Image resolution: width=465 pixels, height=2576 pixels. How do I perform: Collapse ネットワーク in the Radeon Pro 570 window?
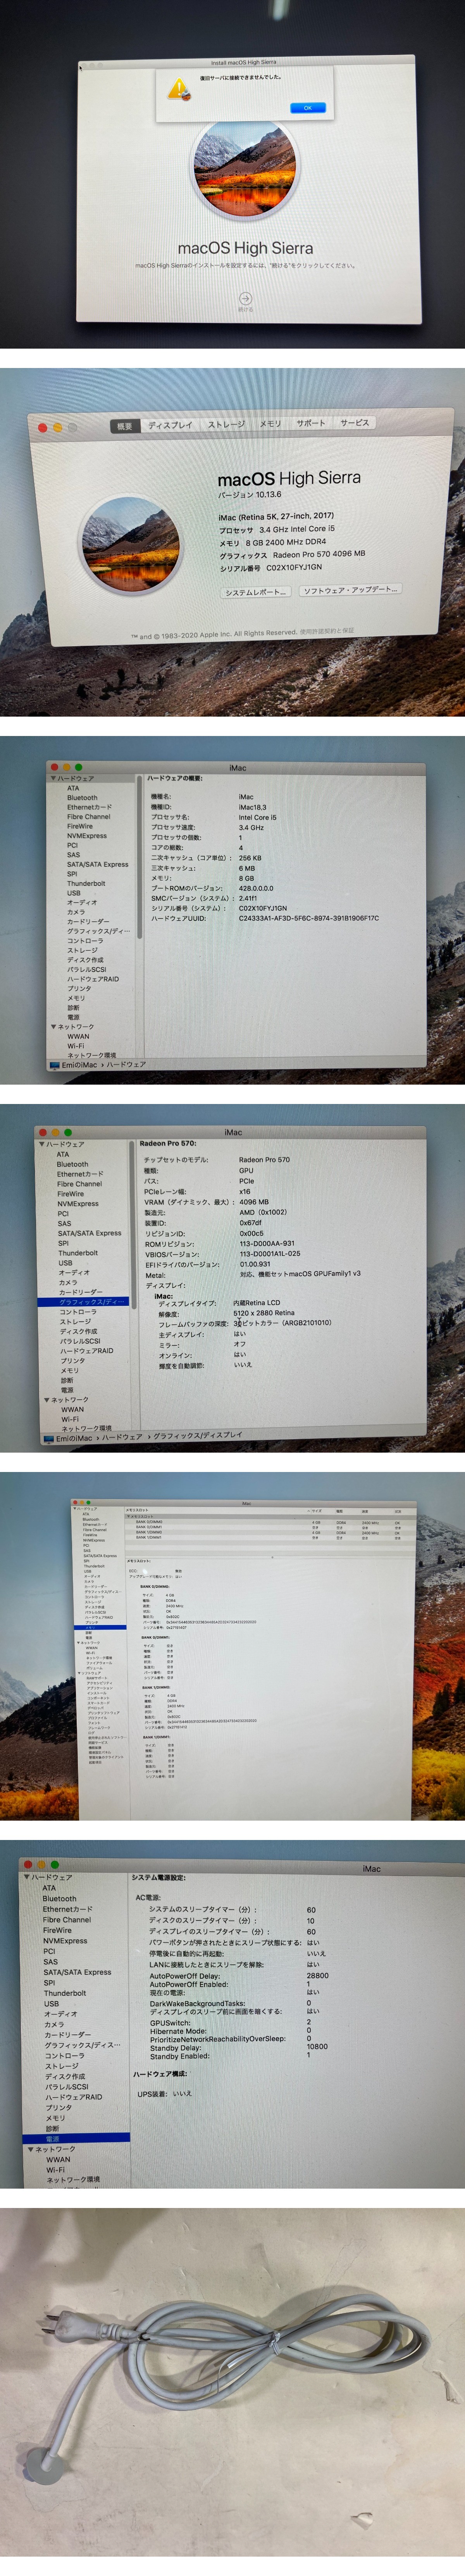click(47, 1400)
